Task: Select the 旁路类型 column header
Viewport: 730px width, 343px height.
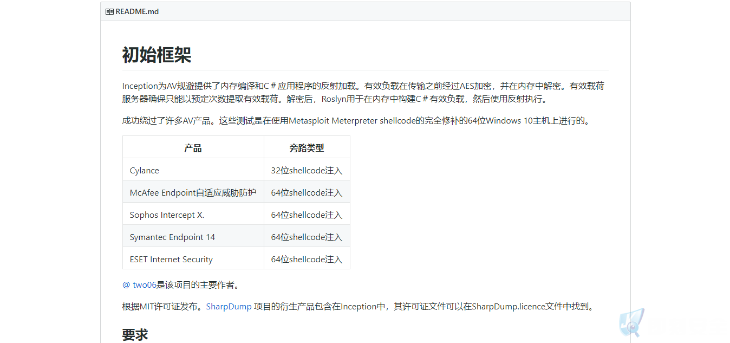Action: click(307, 147)
